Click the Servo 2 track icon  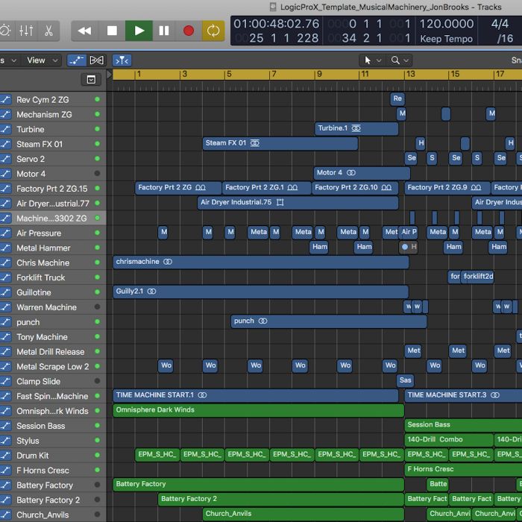[x=6, y=159]
